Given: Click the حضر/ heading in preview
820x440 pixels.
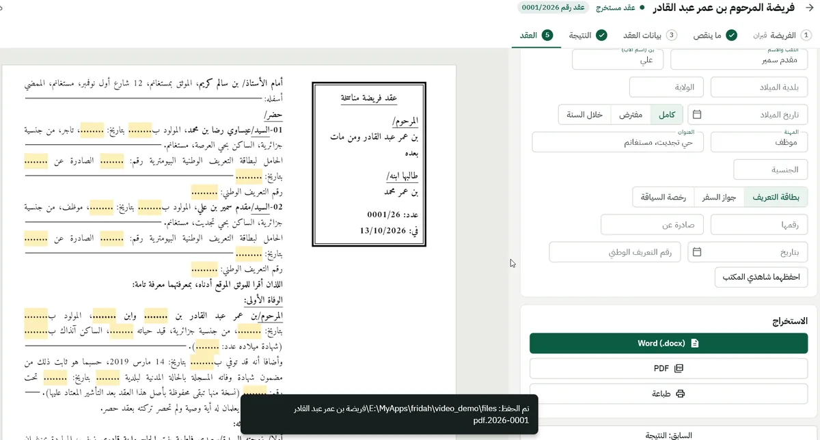Looking at the screenshot, I should [x=275, y=115].
